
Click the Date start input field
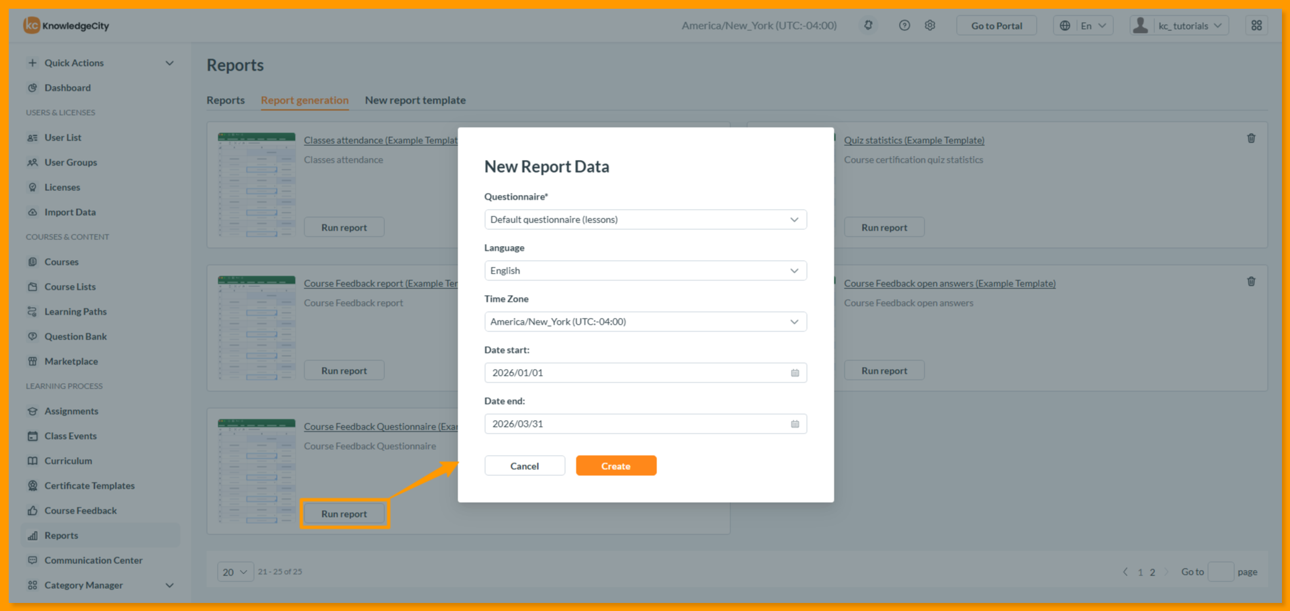(645, 373)
